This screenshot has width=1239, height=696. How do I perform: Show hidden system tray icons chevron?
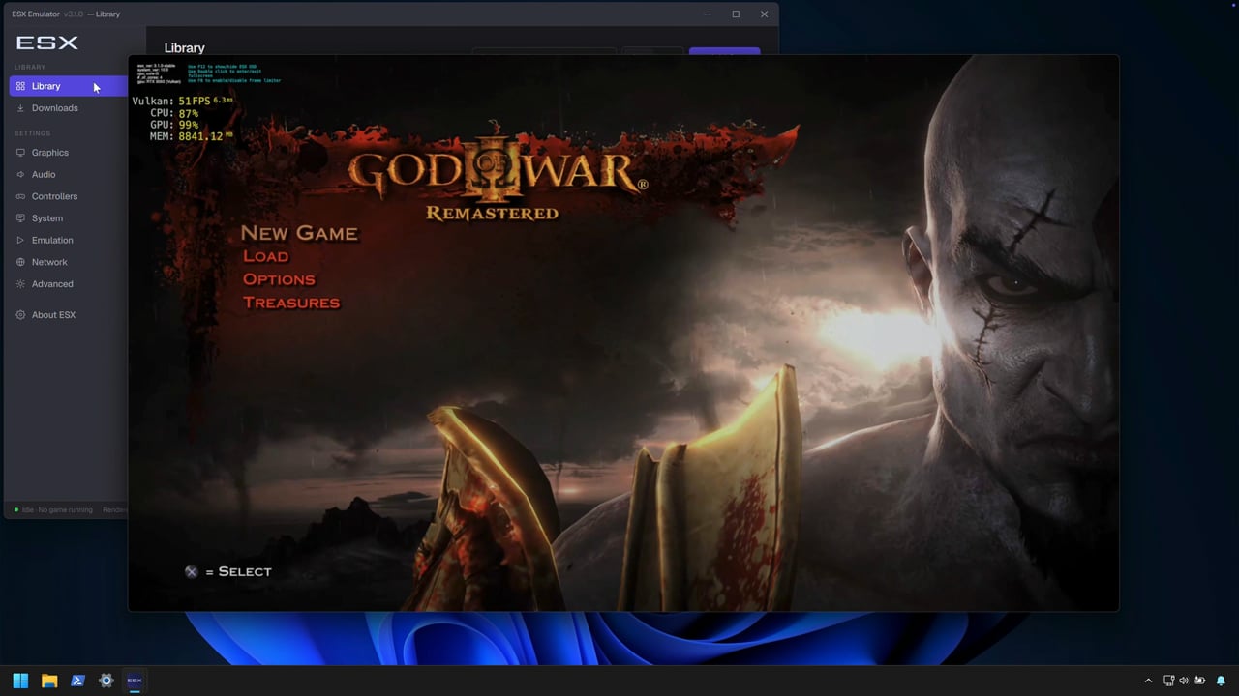pos(1148,681)
